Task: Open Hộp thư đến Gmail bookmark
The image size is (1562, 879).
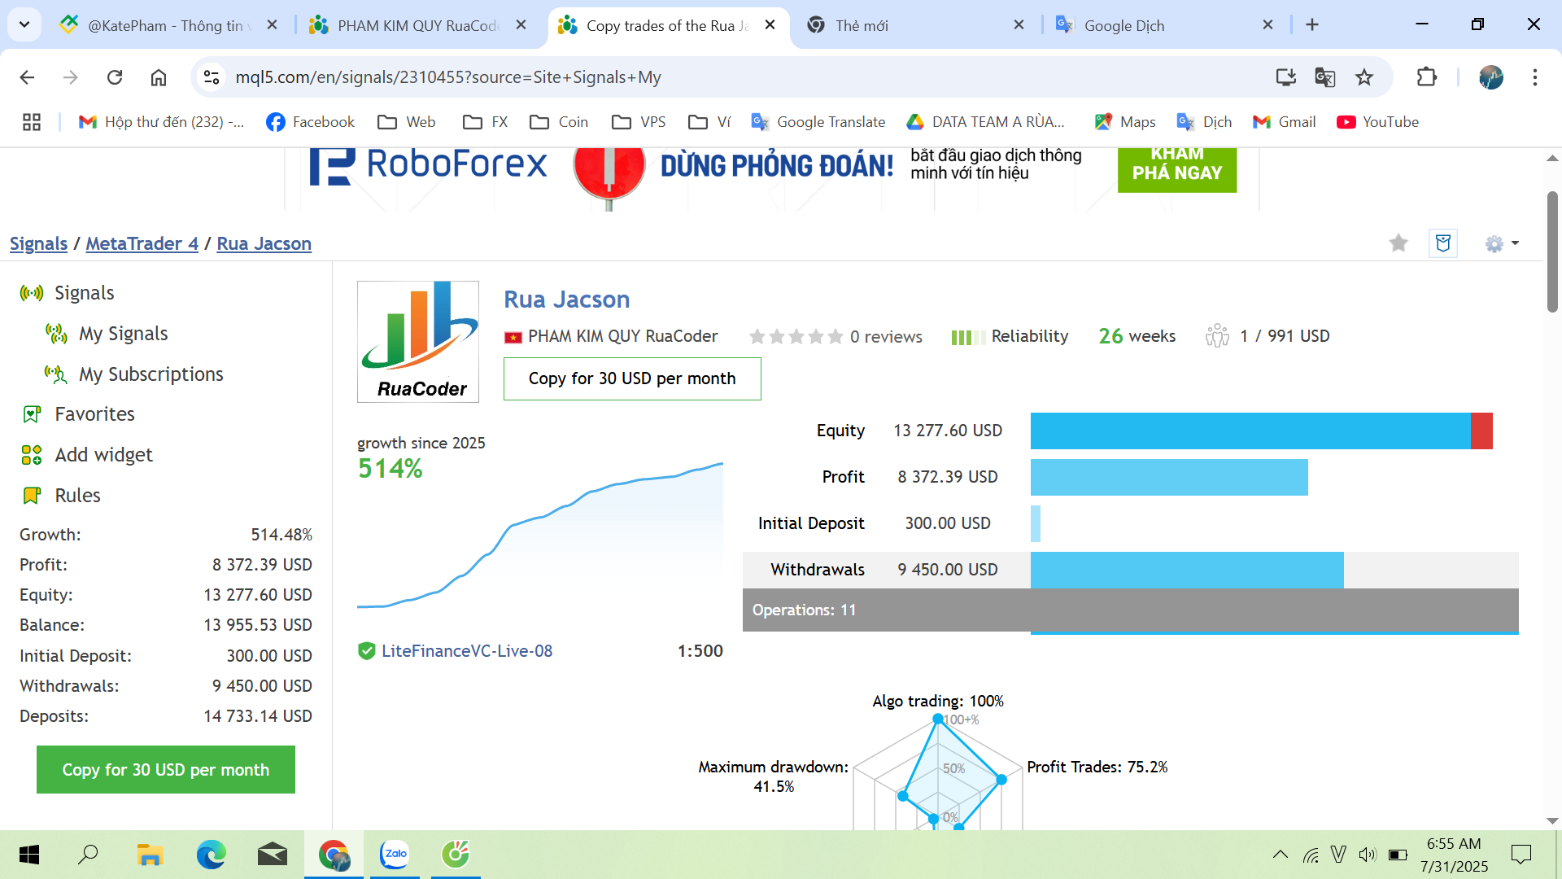Action: pyautogui.click(x=161, y=122)
